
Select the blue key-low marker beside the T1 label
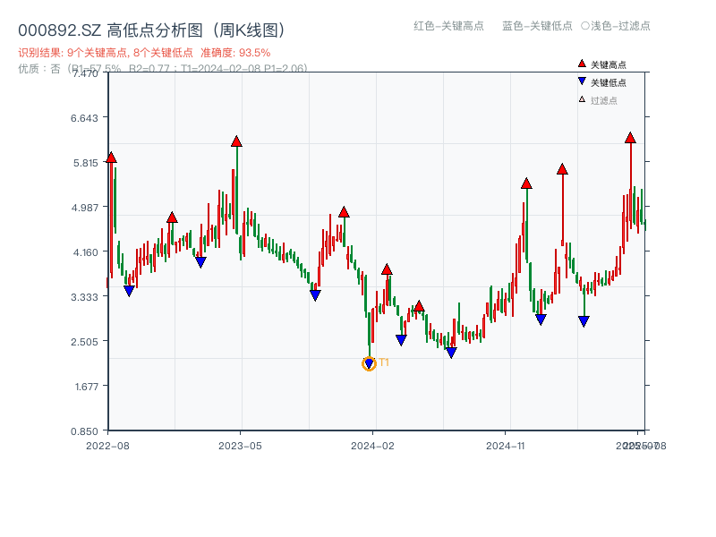tap(367, 363)
